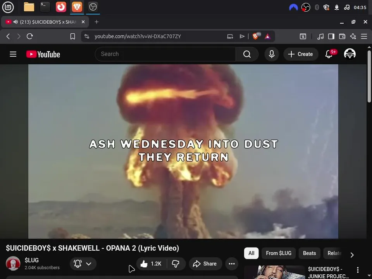Select the Beats filter chip
The height and width of the screenshot is (279, 372).
[309, 253]
